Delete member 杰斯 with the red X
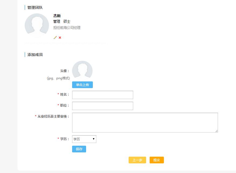236x173 pixels. [x=60, y=37]
